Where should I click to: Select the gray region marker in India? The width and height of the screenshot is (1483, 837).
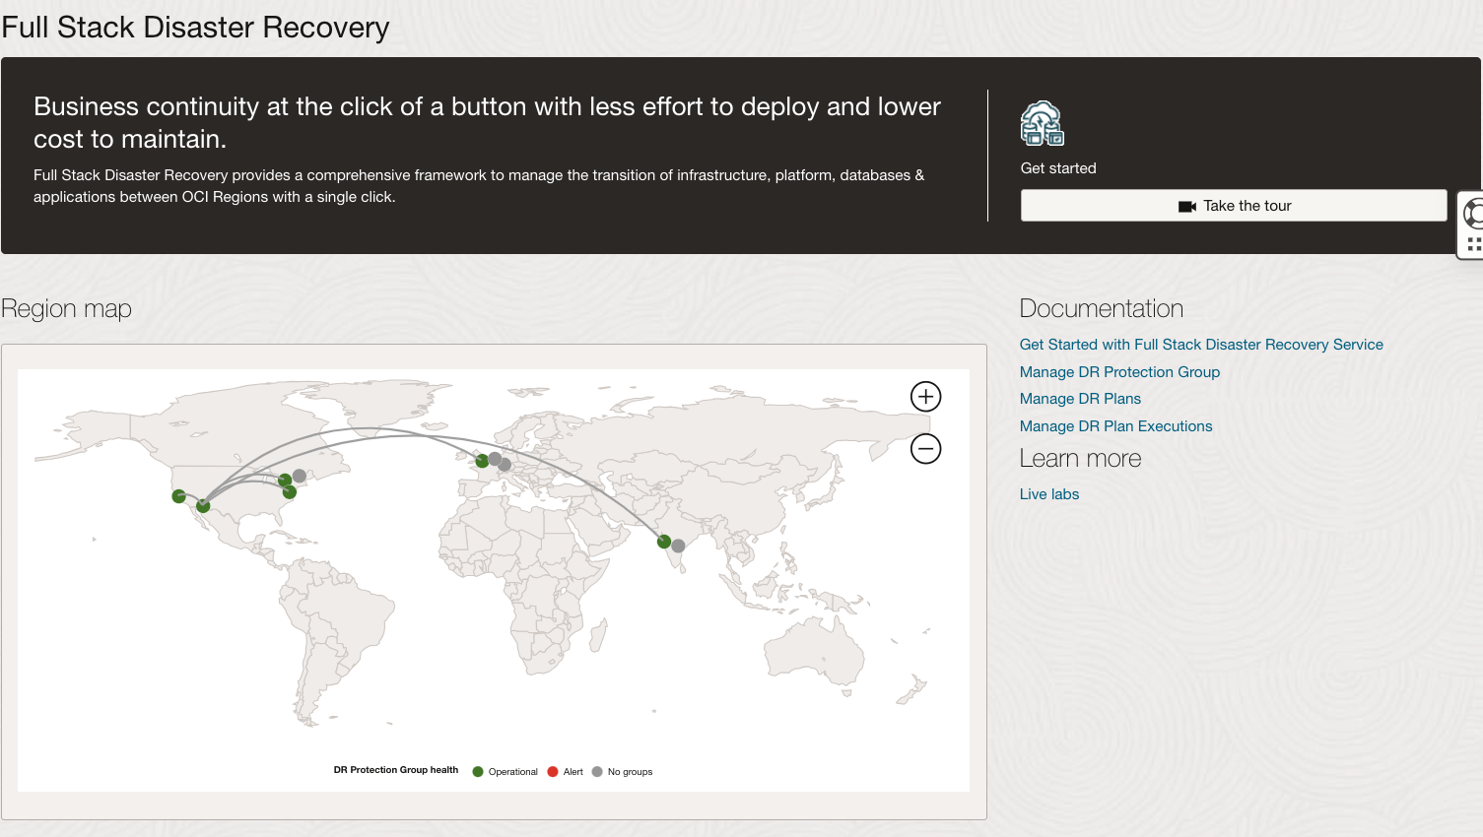pyautogui.click(x=678, y=546)
